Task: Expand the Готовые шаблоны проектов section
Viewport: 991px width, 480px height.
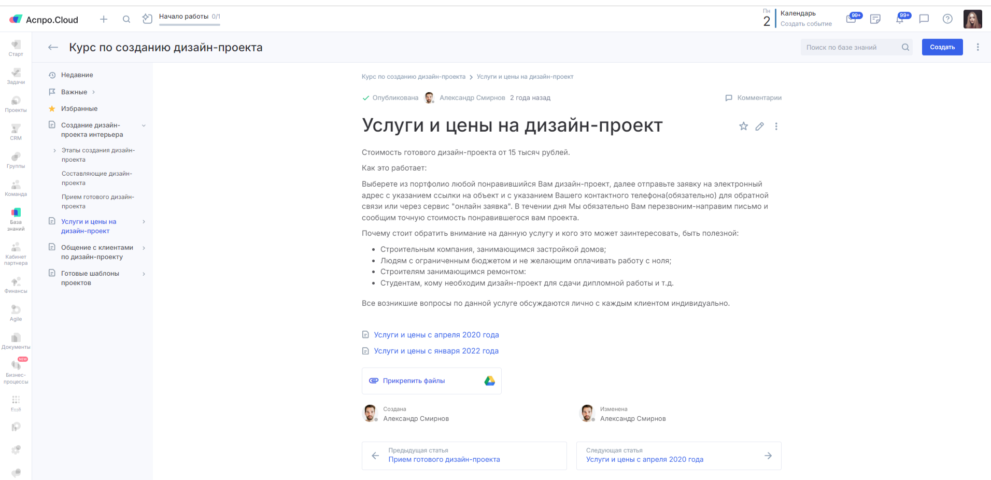Action: click(x=144, y=274)
